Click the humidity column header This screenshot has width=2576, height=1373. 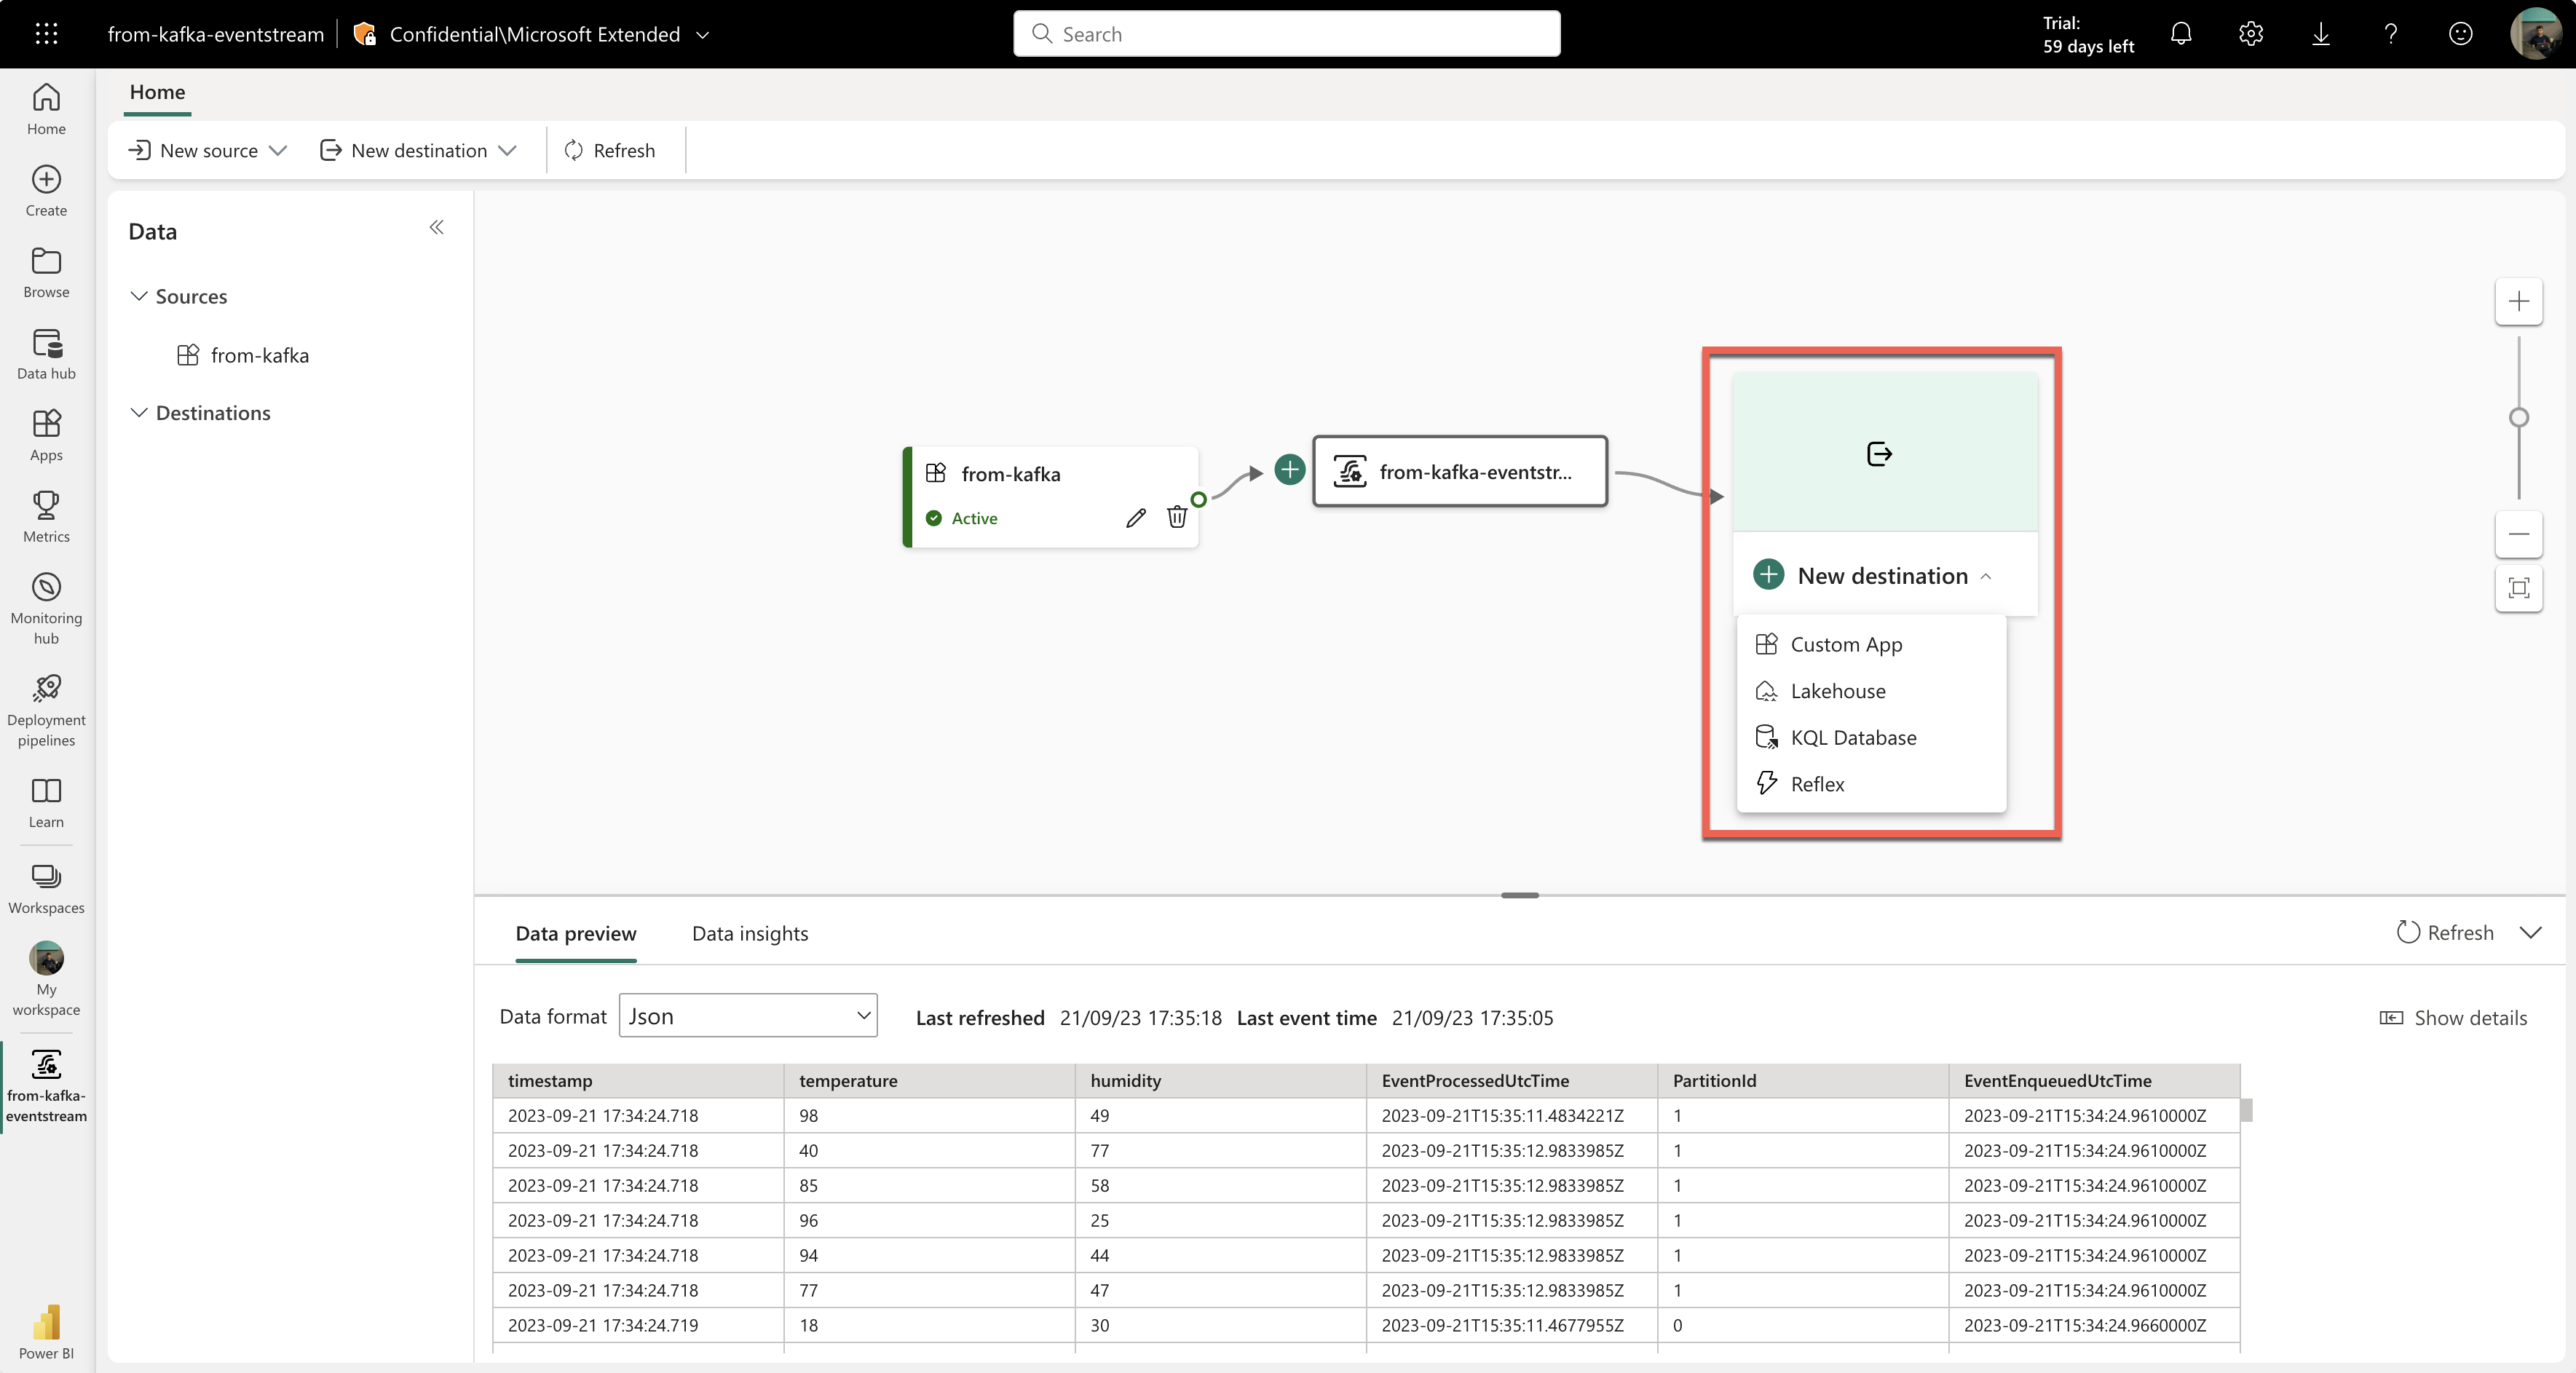tap(1220, 1080)
